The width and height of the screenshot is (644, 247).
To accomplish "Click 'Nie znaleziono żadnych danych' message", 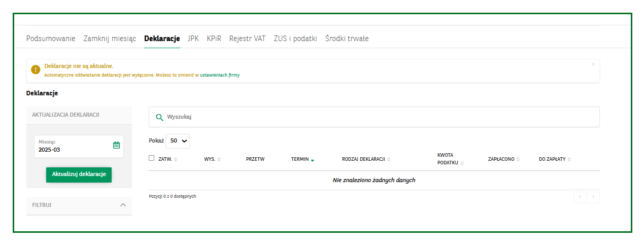I will pos(374,180).
